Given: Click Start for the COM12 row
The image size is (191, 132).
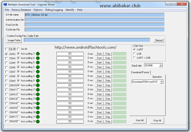Looking at the screenshot, I should (x=99, y=94).
